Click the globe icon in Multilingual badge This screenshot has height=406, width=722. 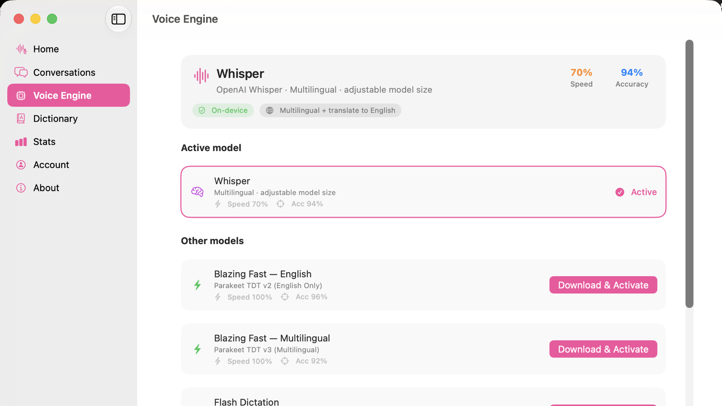[270, 111]
